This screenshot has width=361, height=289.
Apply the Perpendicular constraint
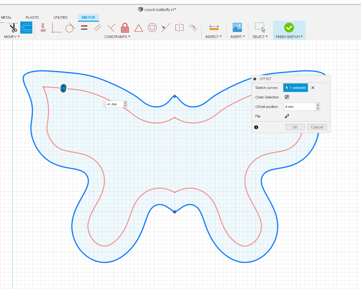111,28
